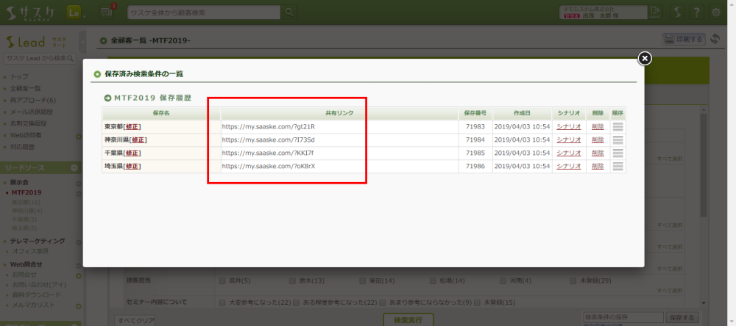Image resolution: width=736 pixels, height=326 pixels.
Task: Open the settings gear icon in header
Action: (715, 12)
